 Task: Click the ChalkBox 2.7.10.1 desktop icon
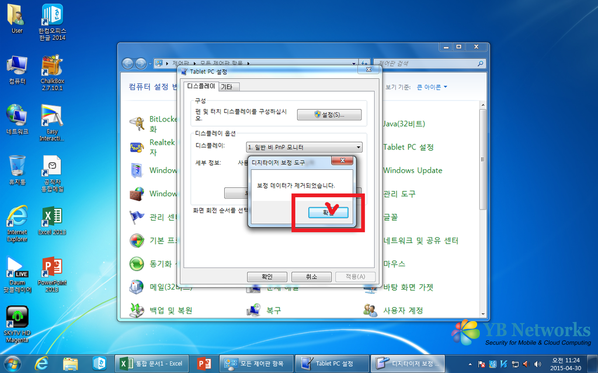[52, 72]
